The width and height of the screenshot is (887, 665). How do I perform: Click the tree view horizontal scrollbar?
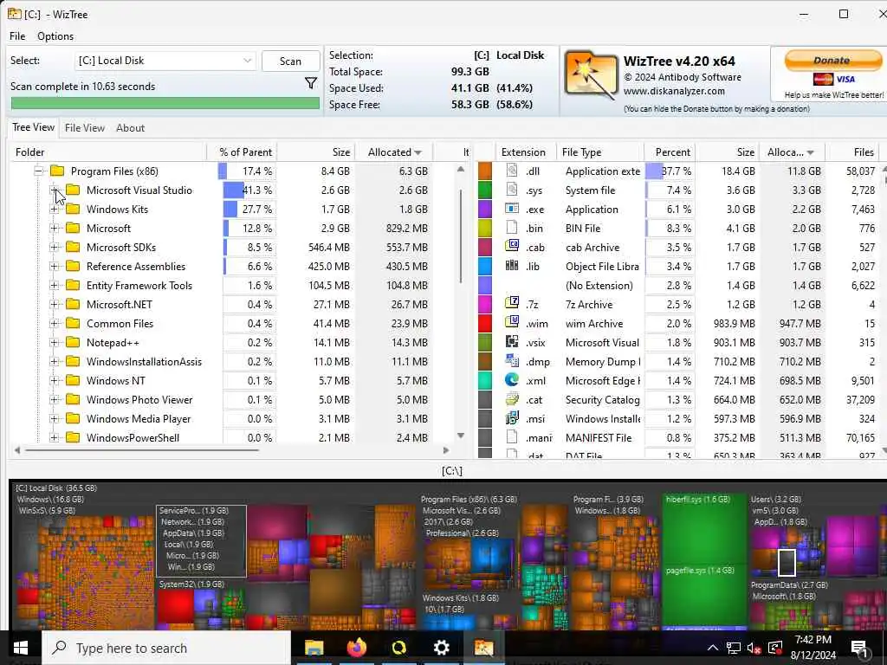point(143,450)
